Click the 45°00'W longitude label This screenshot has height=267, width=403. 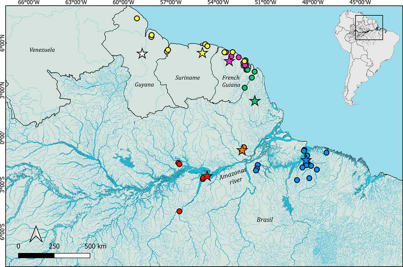(361, 3)
